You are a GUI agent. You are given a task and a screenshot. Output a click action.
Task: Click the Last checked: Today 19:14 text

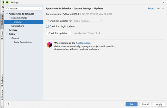pos(87,33)
